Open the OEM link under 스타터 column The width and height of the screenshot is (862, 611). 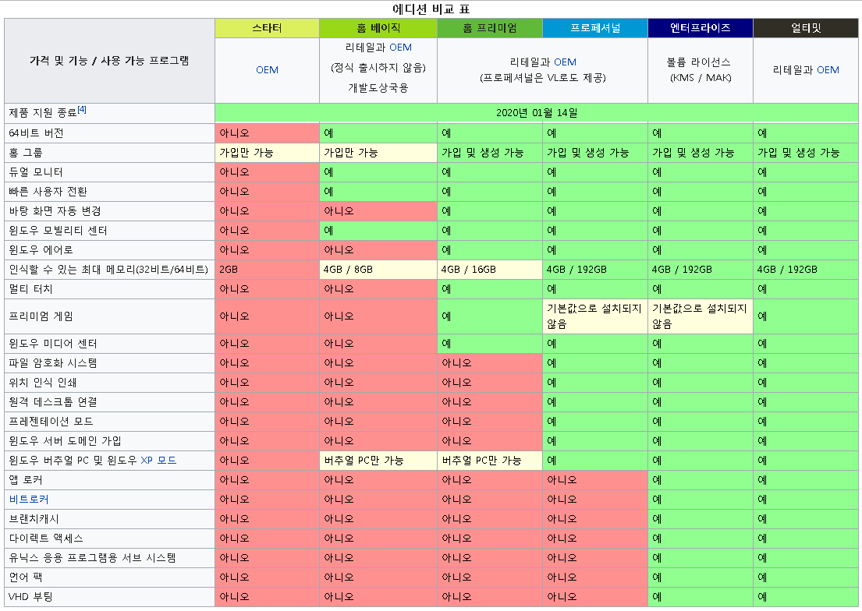(267, 70)
